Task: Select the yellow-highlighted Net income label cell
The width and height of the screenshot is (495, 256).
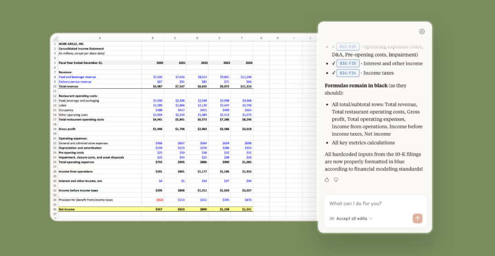Action: coord(99,209)
